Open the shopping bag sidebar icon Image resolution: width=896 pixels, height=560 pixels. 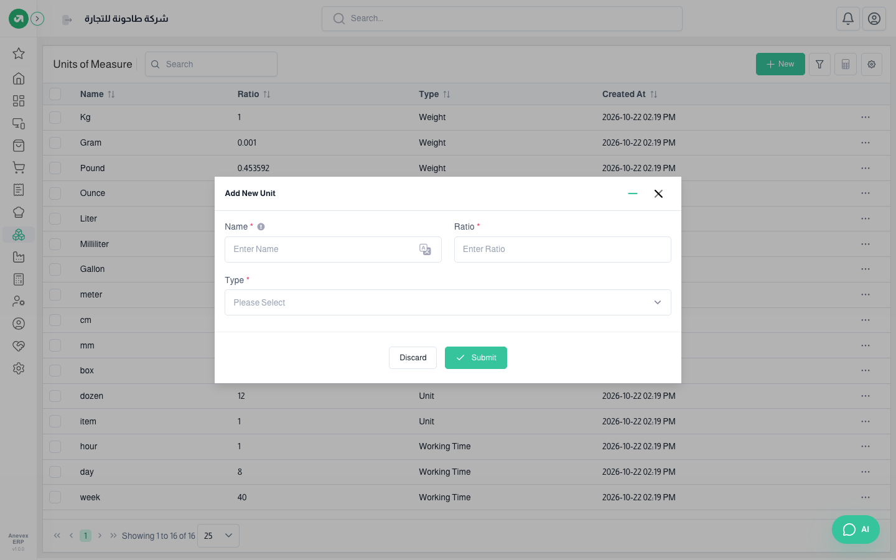click(x=19, y=146)
